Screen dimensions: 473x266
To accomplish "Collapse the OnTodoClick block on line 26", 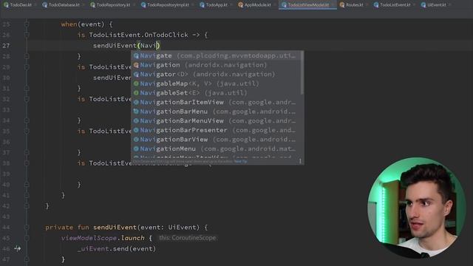I will click(x=27, y=35).
